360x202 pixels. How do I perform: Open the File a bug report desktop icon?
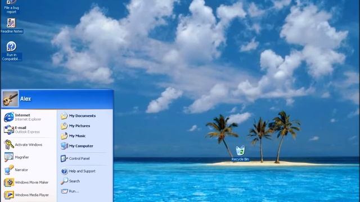point(11,7)
